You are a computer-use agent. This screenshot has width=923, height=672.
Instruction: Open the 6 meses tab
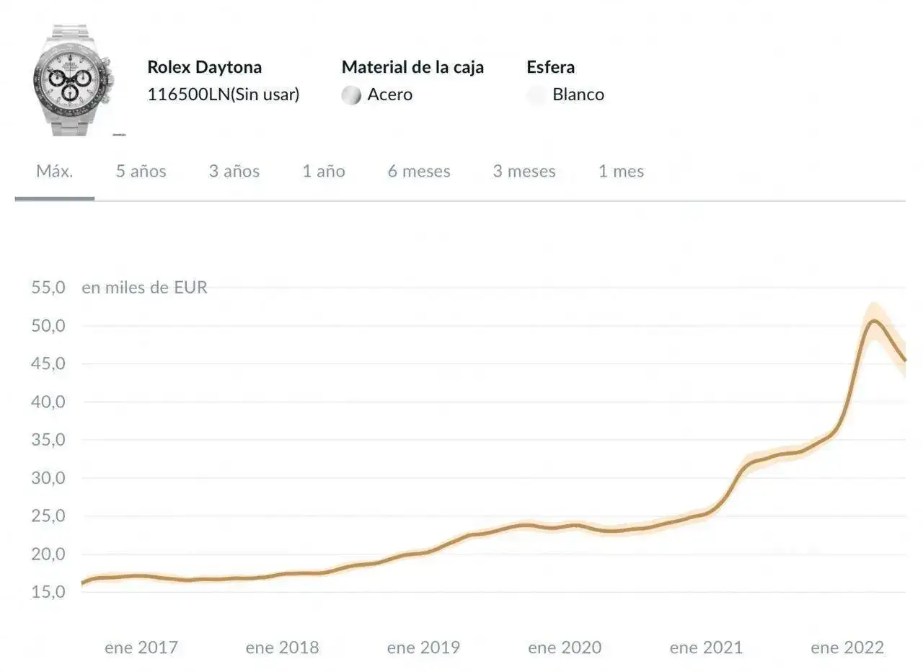coord(419,172)
